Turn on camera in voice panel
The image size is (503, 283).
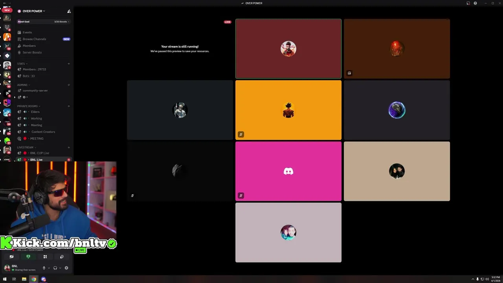point(11,257)
